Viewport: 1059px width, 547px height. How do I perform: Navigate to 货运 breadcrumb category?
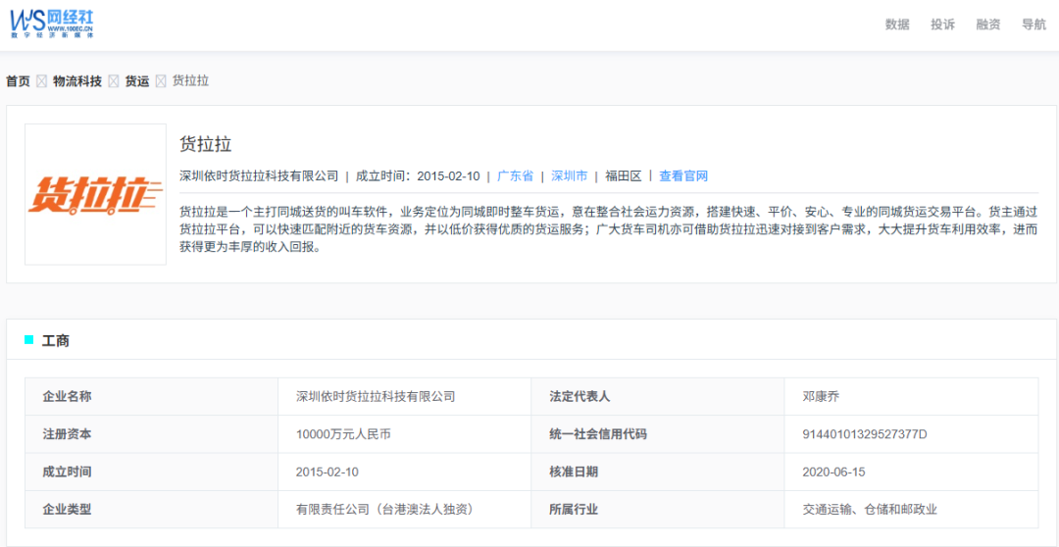(x=137, y=81)
